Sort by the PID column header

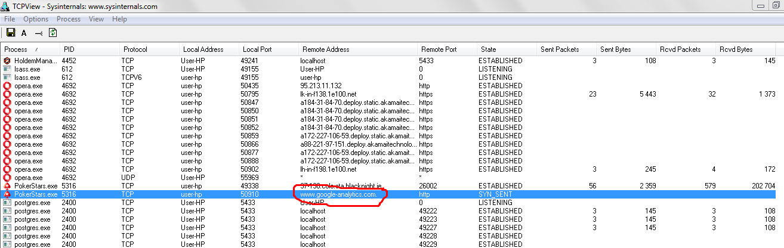point(89,49)
